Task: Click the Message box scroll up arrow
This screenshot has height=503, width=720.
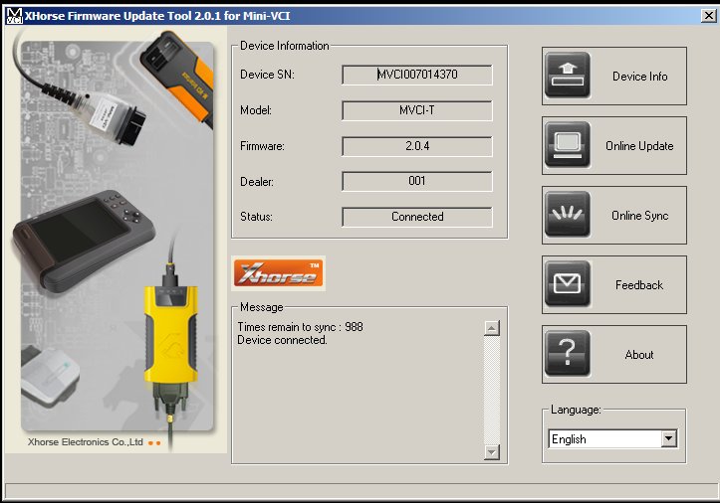Action: [x=491, y=328]
